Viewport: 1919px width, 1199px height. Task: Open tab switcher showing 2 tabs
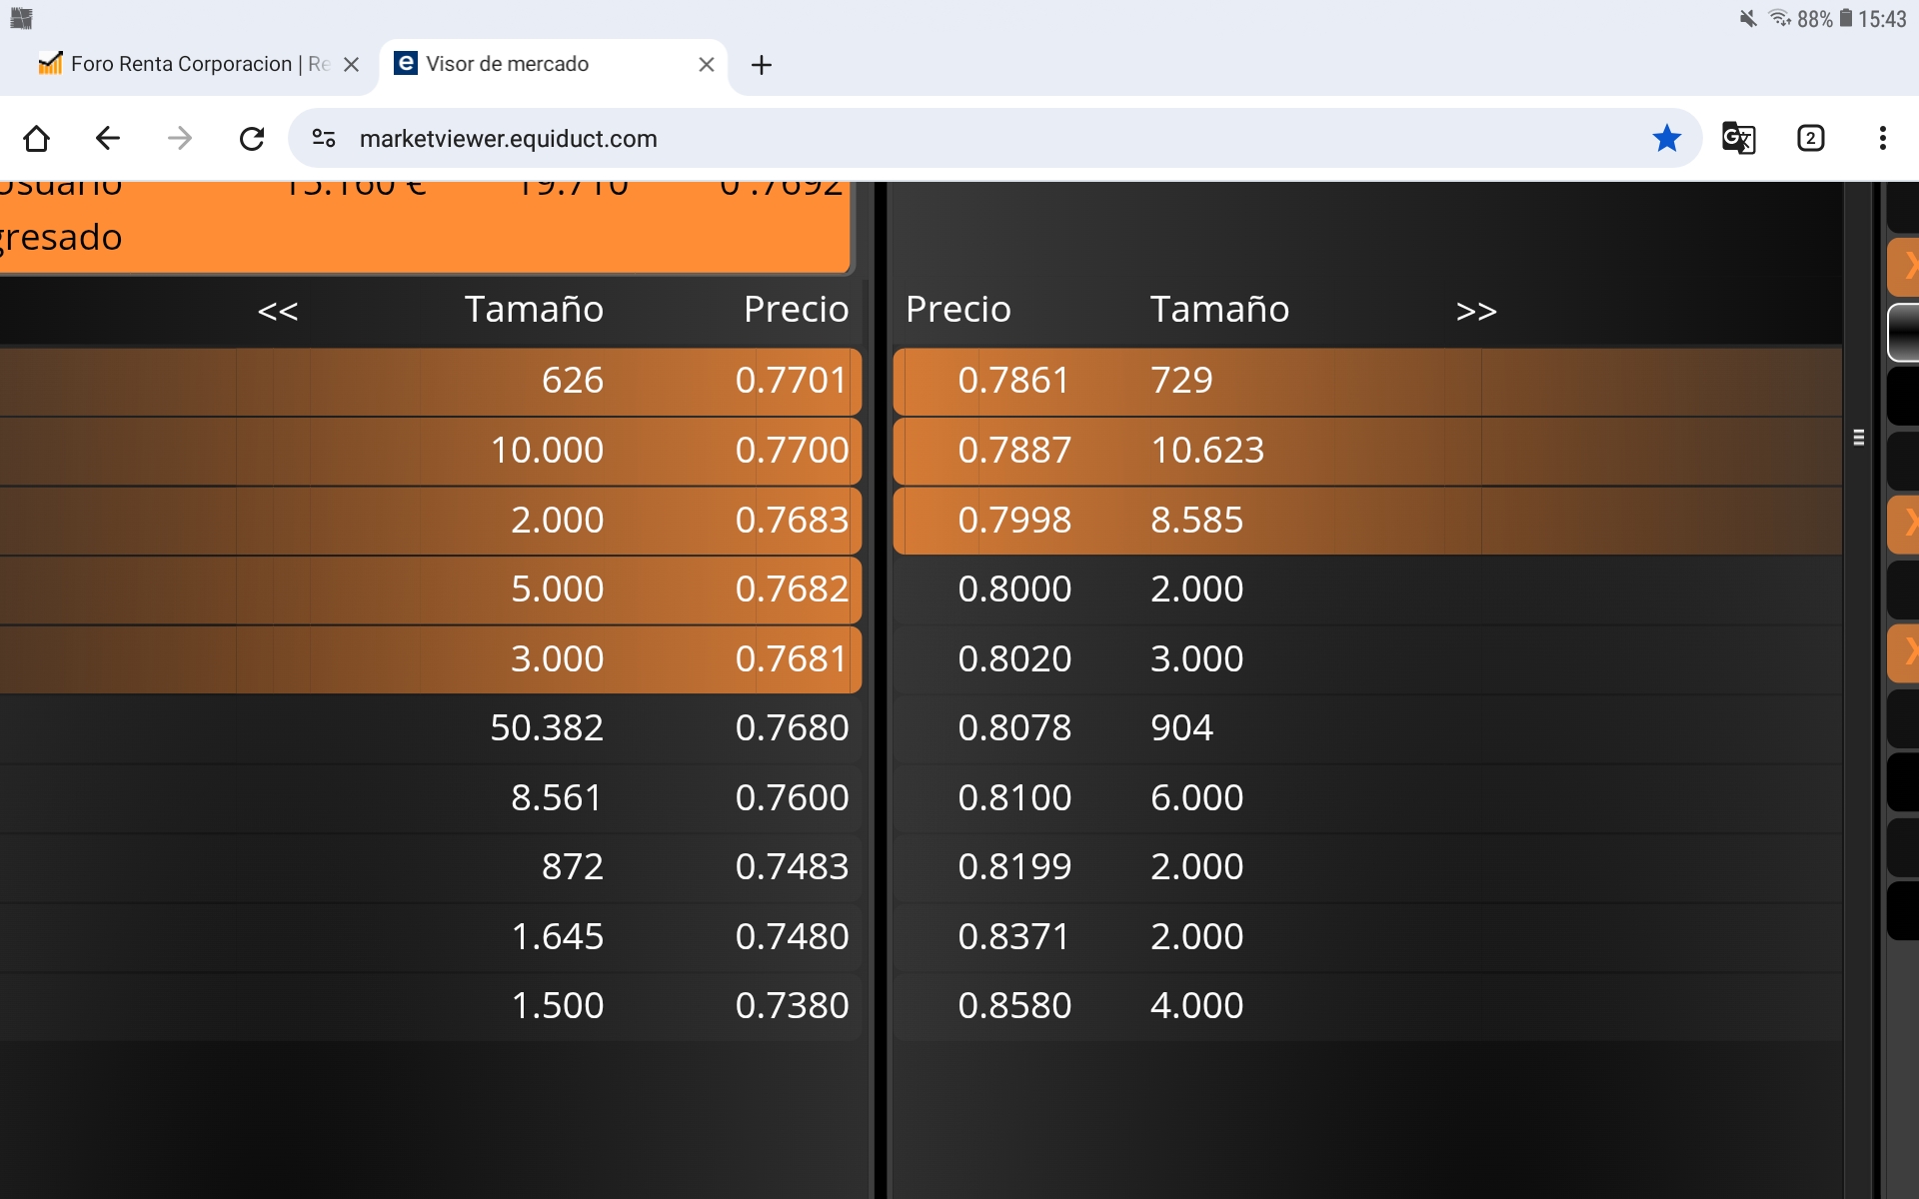(x=1810, y=138)
